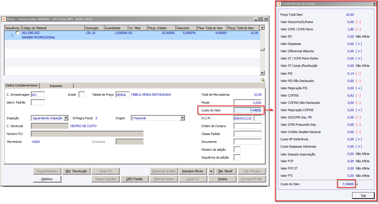The width and height of the screenshot is (378, 204).
Task: Focus the C. Armazenagem field
Action: (x=38, y=95)
